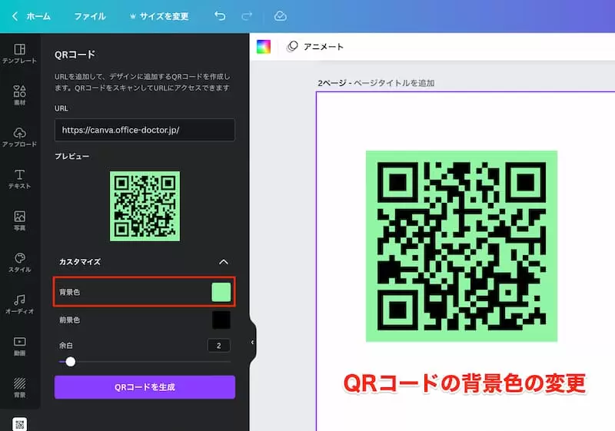615x431 pixels.
Task: Click the QR code preview thumbnail
Action: (x=145, y=206)
